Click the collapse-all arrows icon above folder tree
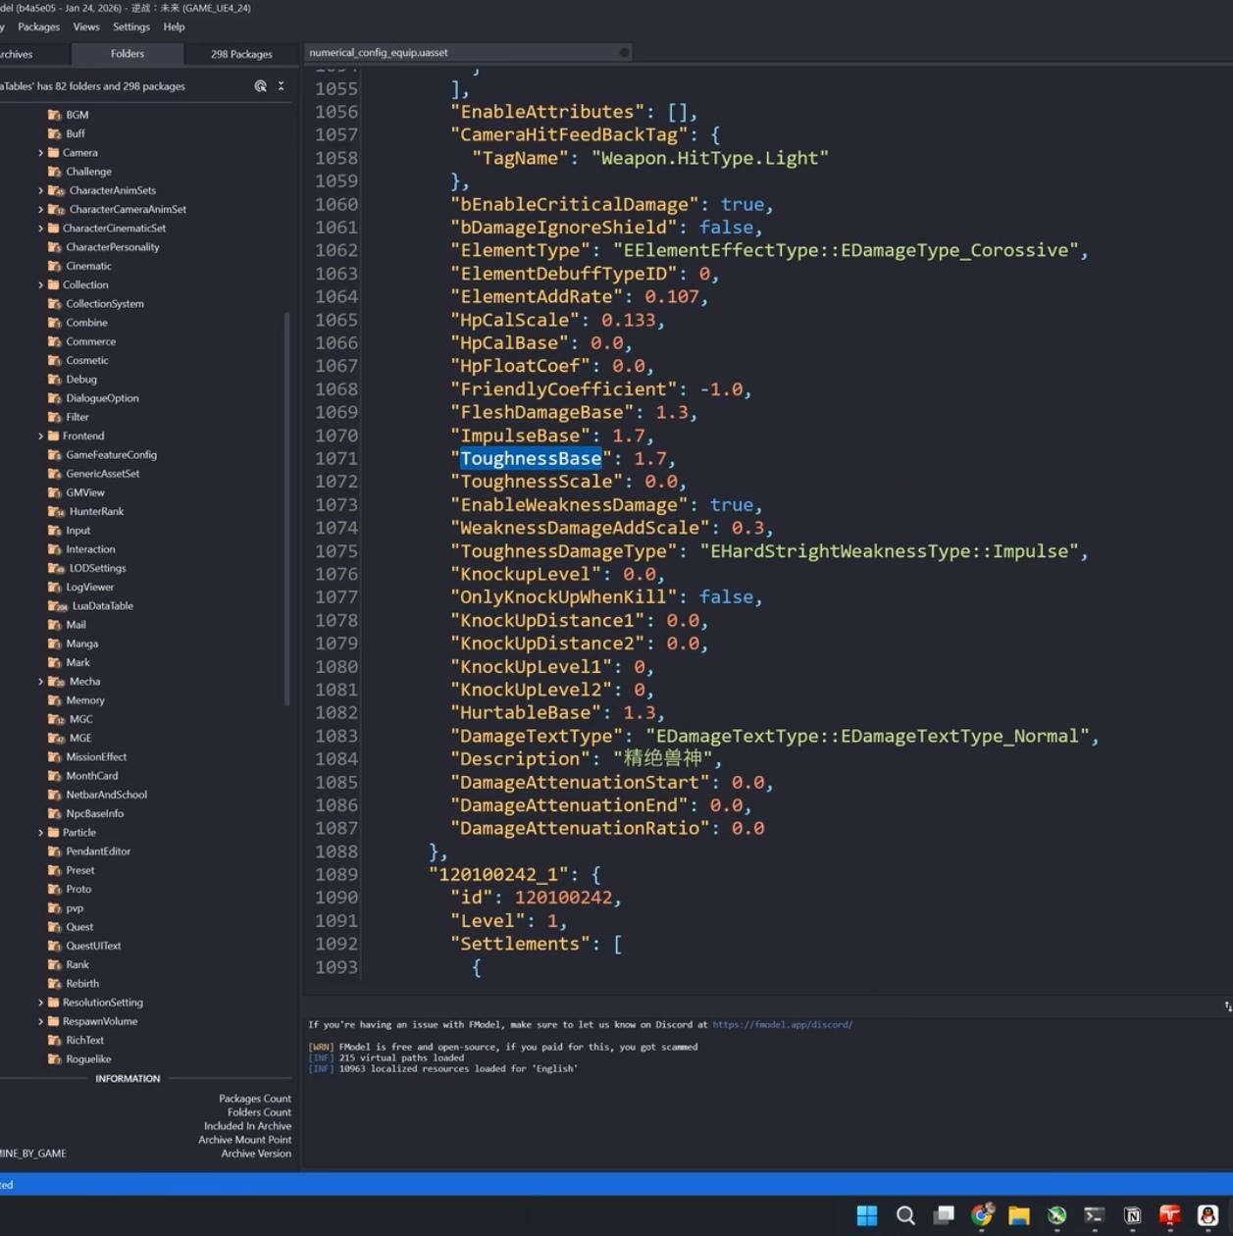This screenshot has height=1236, width=1233. (281, 86)
